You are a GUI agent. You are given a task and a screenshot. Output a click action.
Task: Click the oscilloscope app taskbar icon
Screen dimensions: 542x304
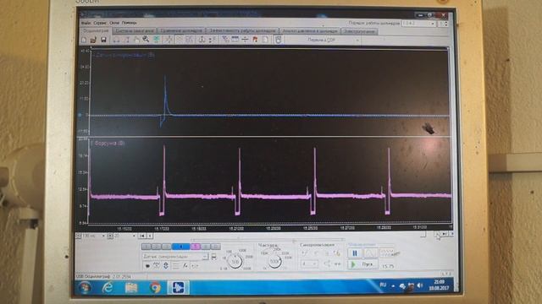[x=179, y=287]
